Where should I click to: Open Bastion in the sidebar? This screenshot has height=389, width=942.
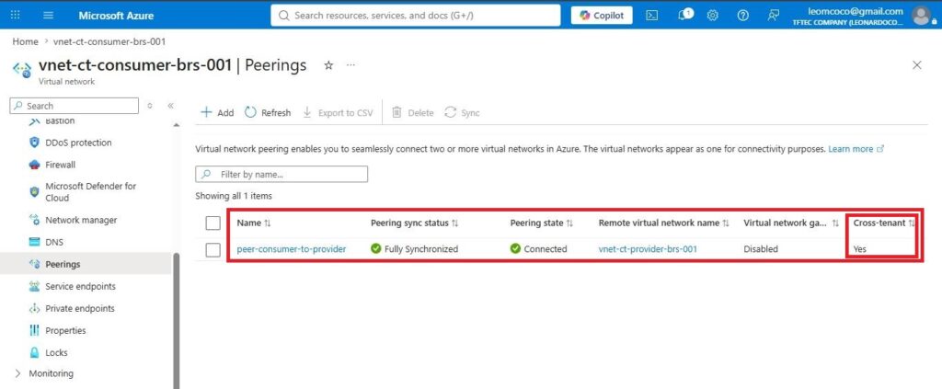pos(60,120)
